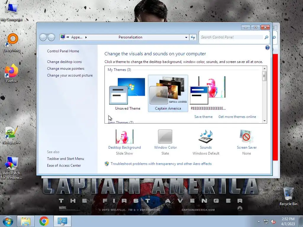
Task: Open Aero Patch for Windows shortcut
Action: pyautogui.click(x=11, y=168)
